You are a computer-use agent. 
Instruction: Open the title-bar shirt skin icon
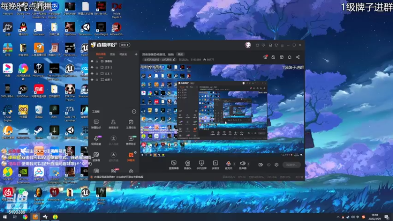click(276, 45)
